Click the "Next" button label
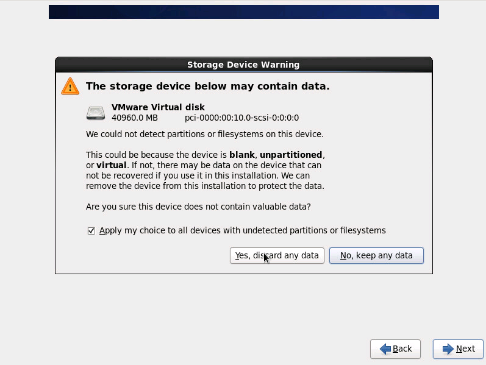The image size is (486, 365). pyautogui.click(x=465, y=349)
